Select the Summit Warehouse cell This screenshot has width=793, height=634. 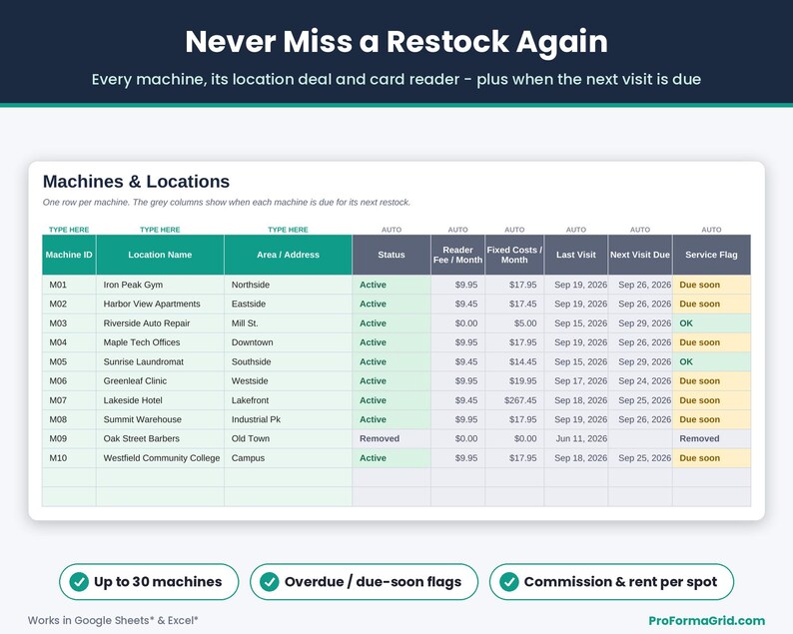click(160, 419)
